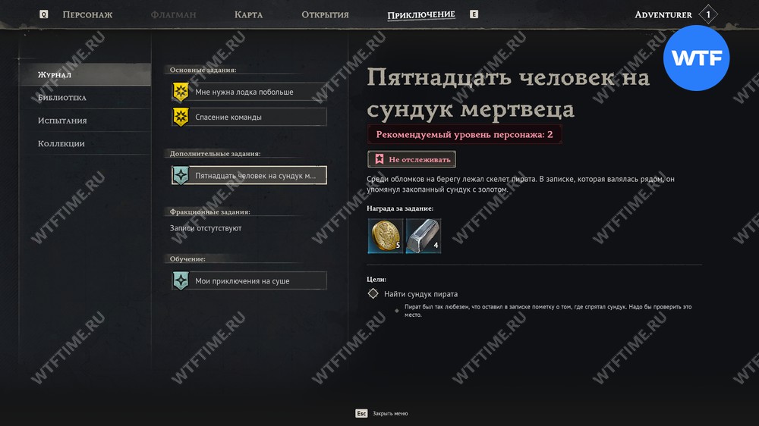Toggle quest tracking with Не отслеживать

(x=411, y=159)
